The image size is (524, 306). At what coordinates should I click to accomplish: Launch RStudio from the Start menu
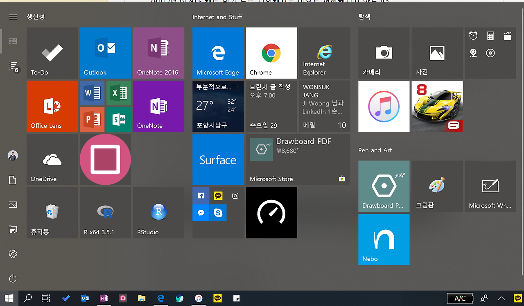coord(158,213)
